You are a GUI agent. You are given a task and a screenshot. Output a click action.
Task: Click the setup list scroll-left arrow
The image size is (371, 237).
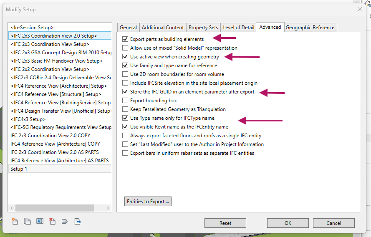click(12, 208)
